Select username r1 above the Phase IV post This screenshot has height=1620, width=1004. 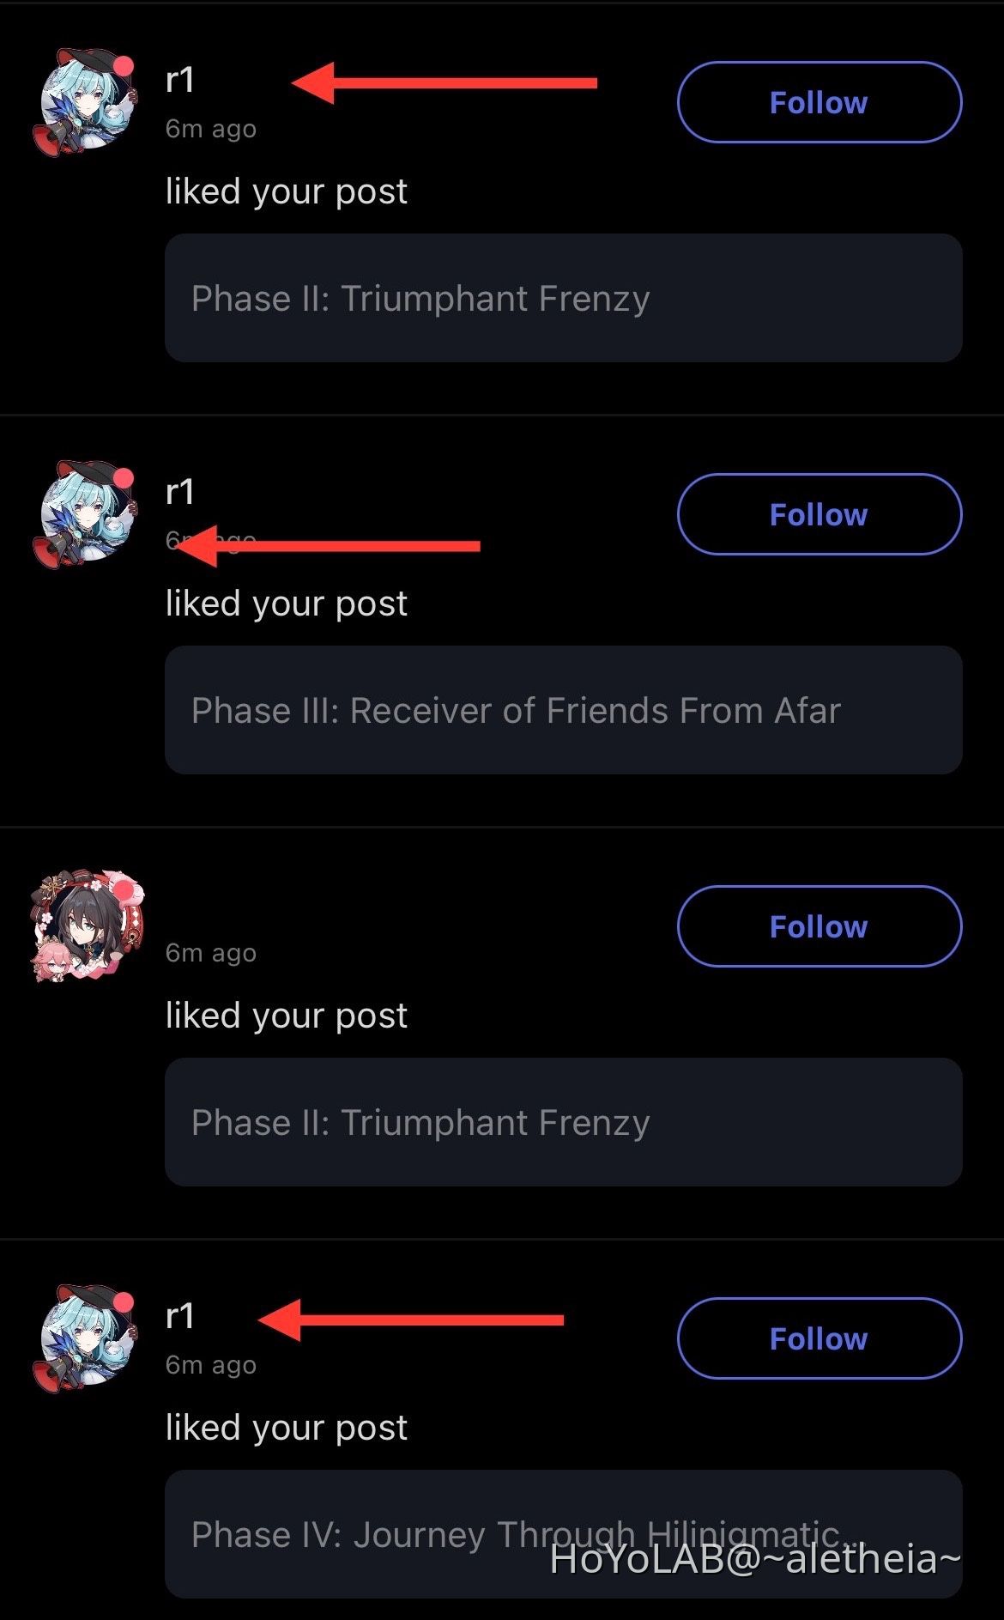coord(180,1317)
